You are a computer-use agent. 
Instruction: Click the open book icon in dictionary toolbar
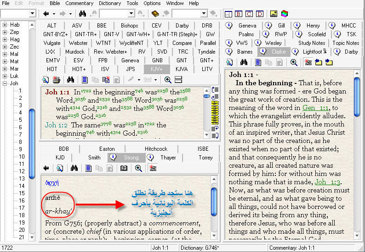point(124,168)
